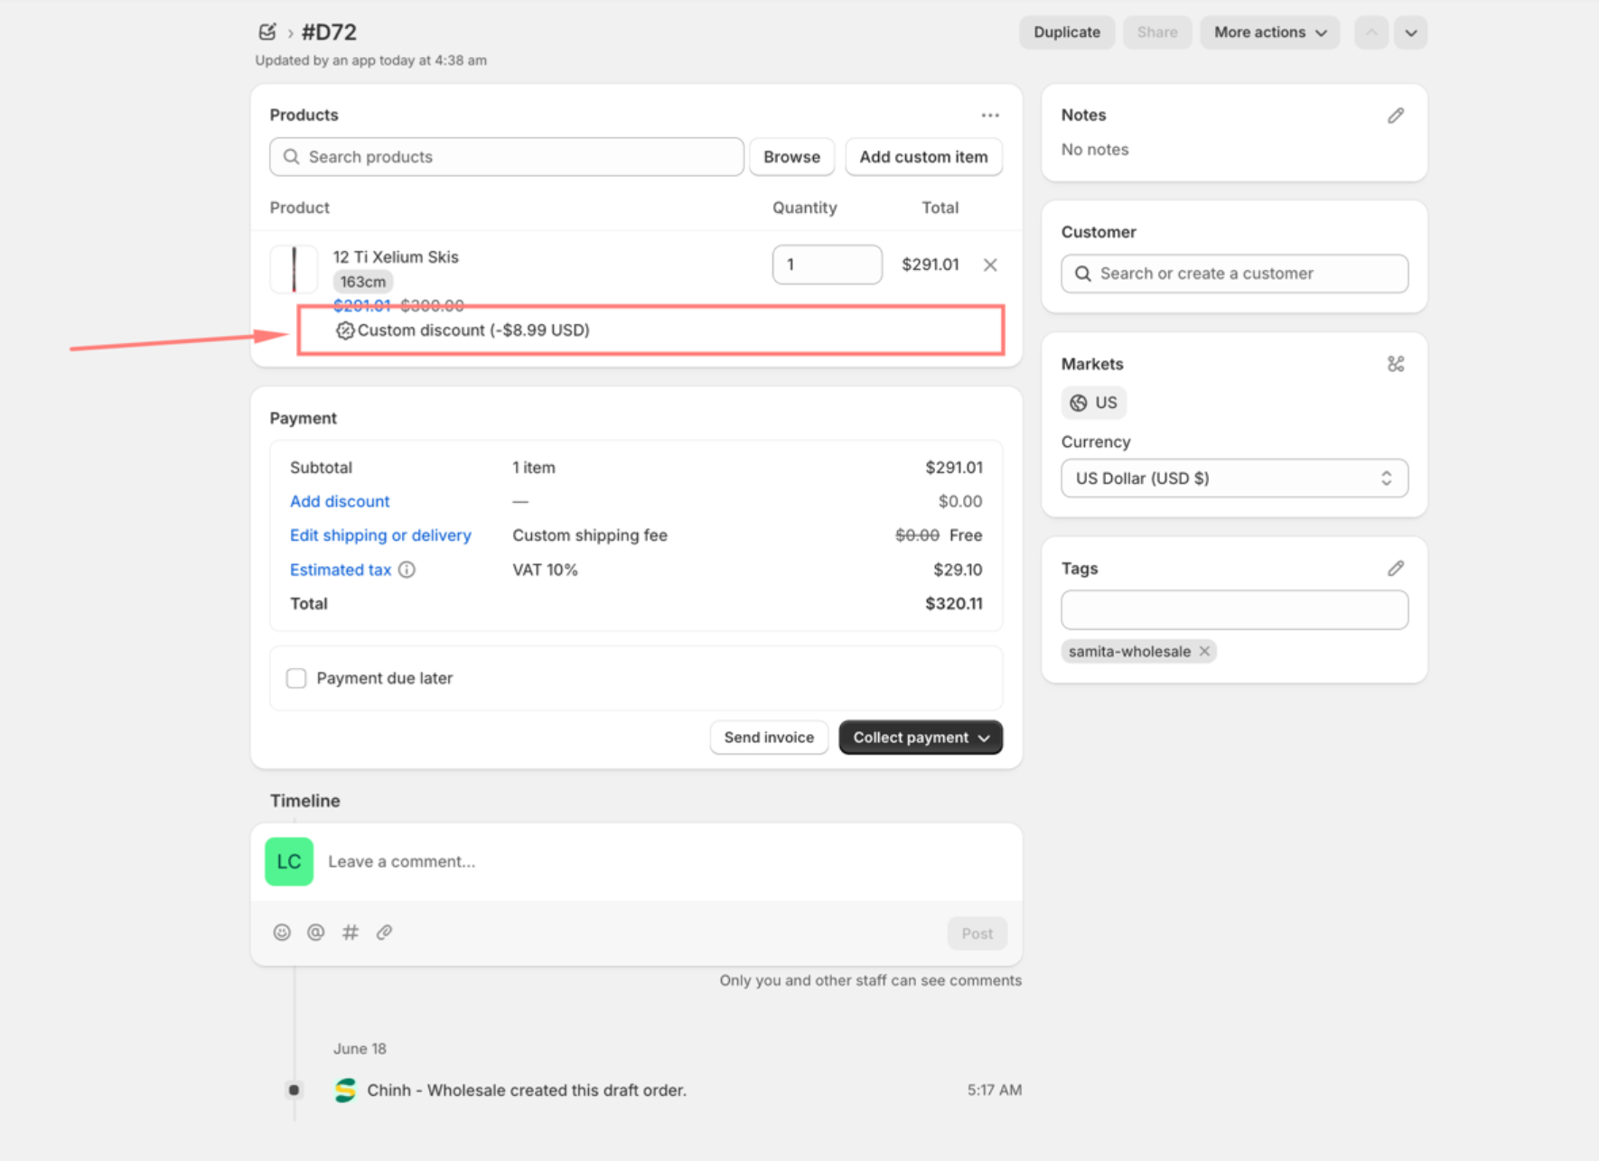Click the hashtag reference icon

tap(351, 933)
